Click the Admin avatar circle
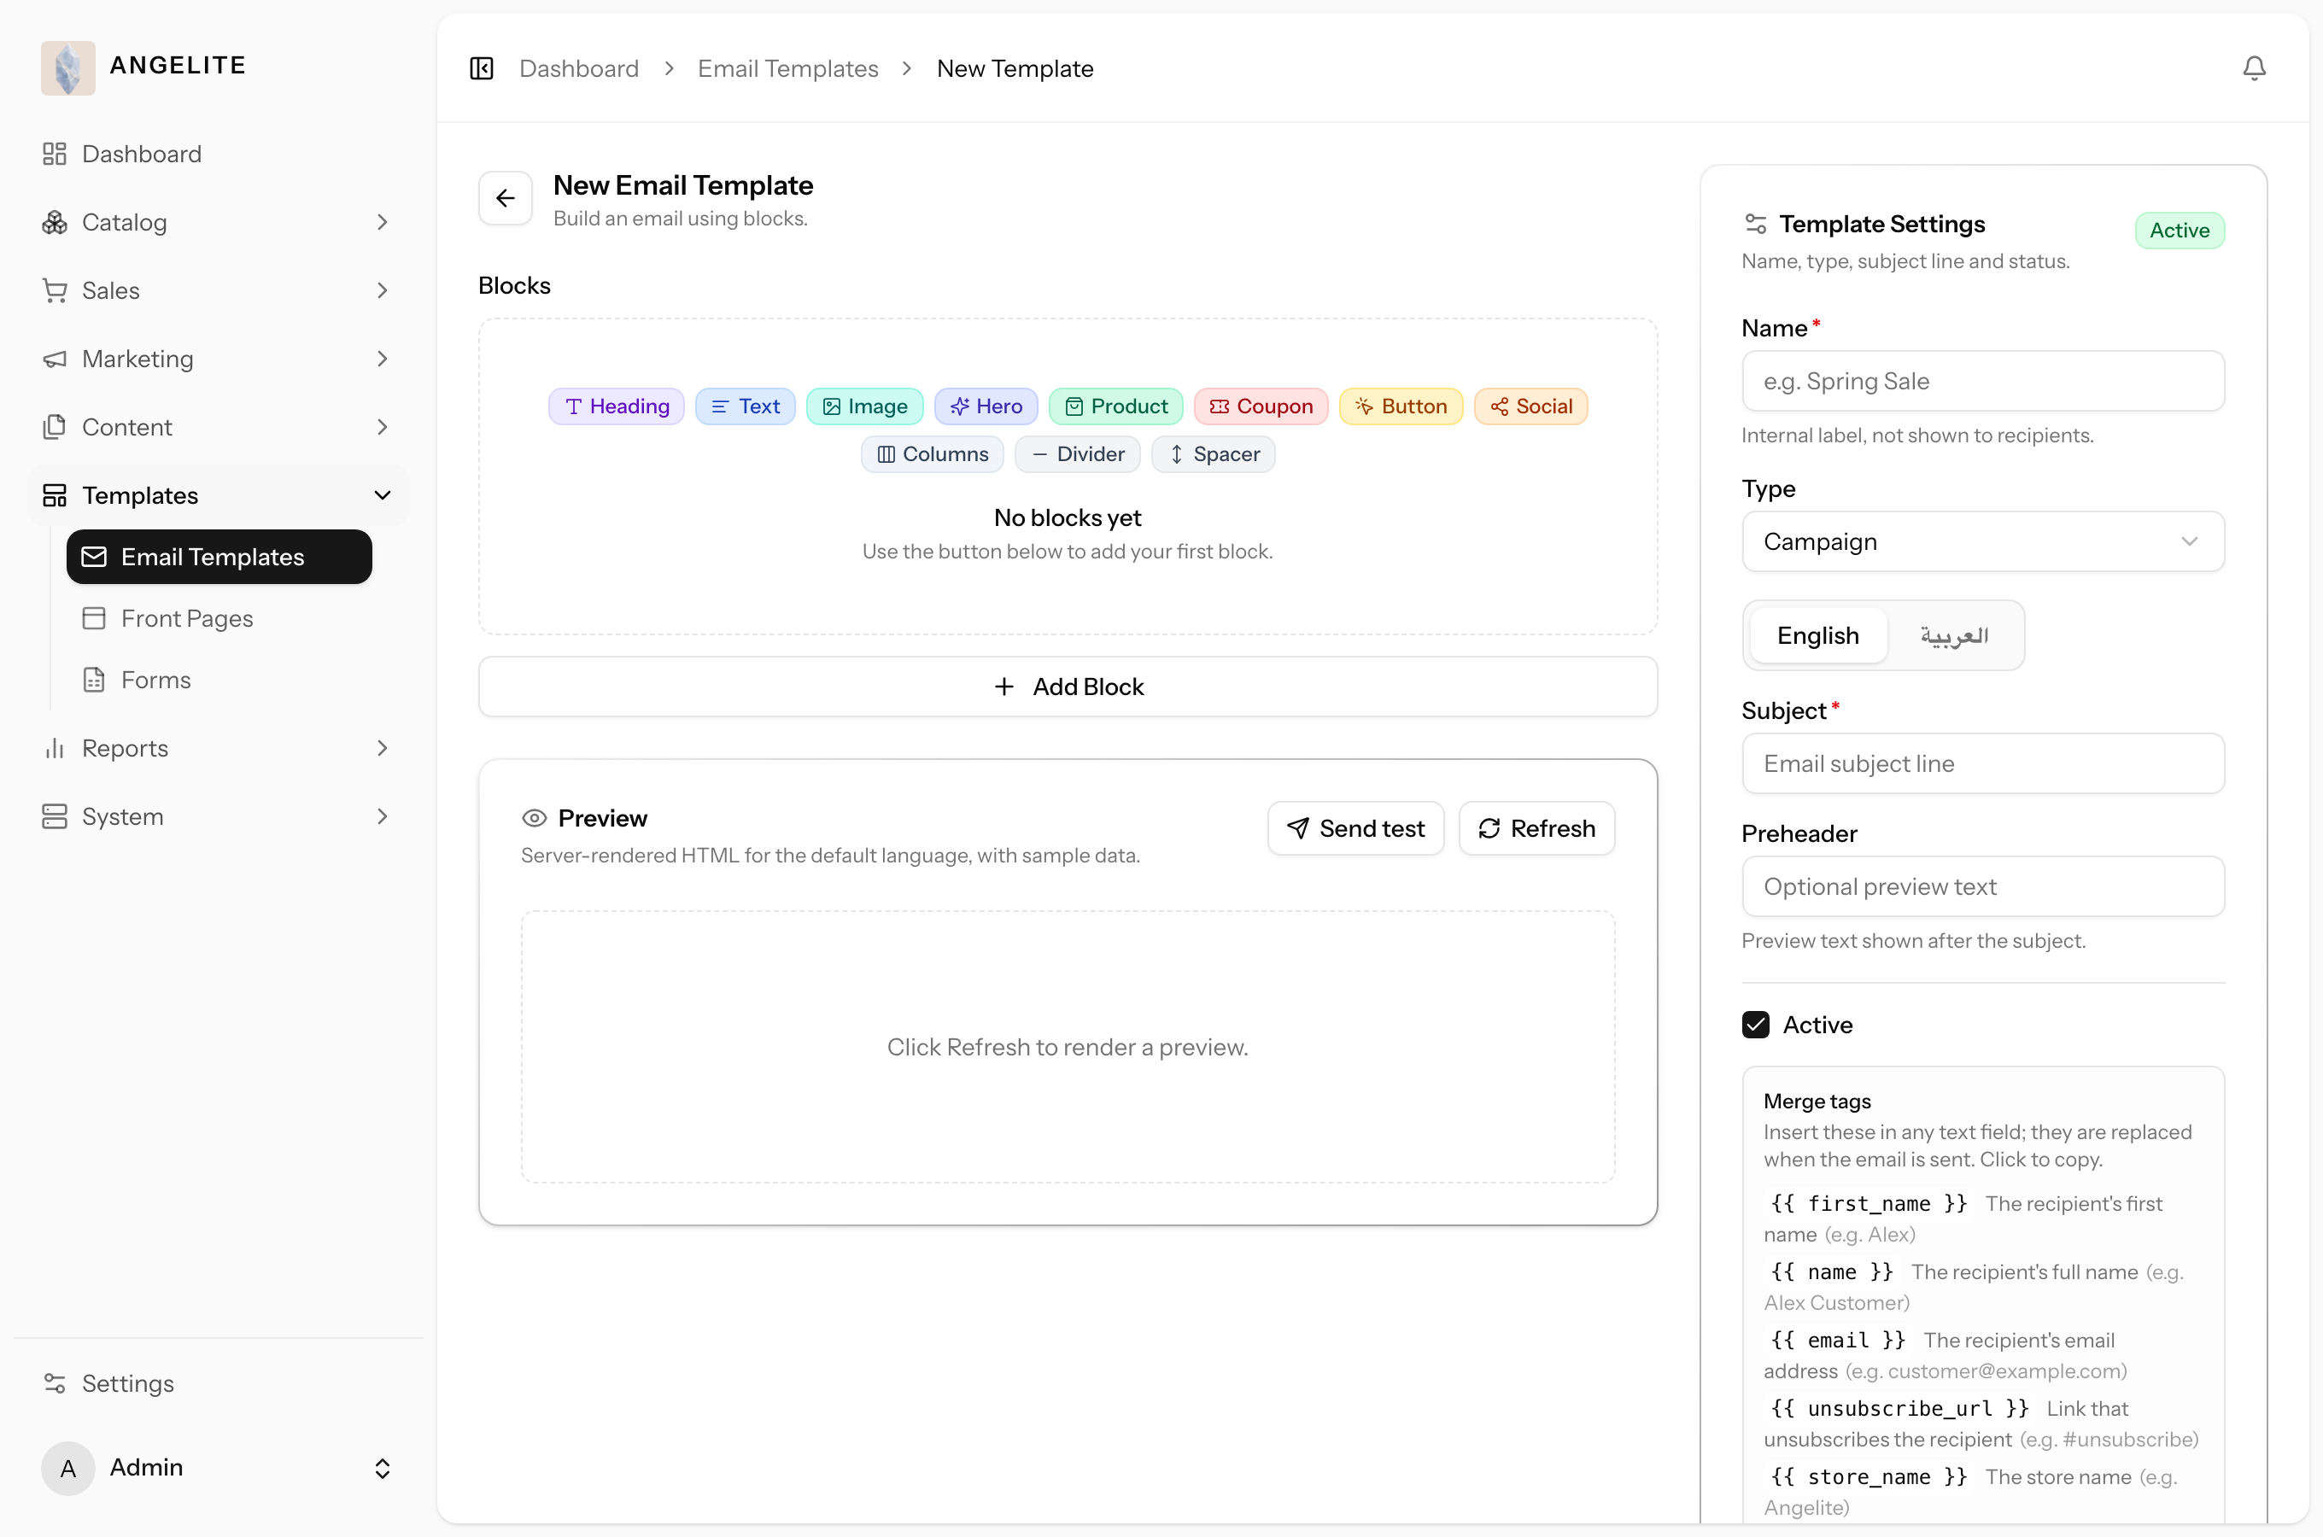This screenshot has height=1537, width=2323. 67,1469
